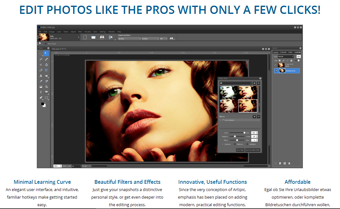Select the Pen path tool
340x209 pixels.
[41, 98]
